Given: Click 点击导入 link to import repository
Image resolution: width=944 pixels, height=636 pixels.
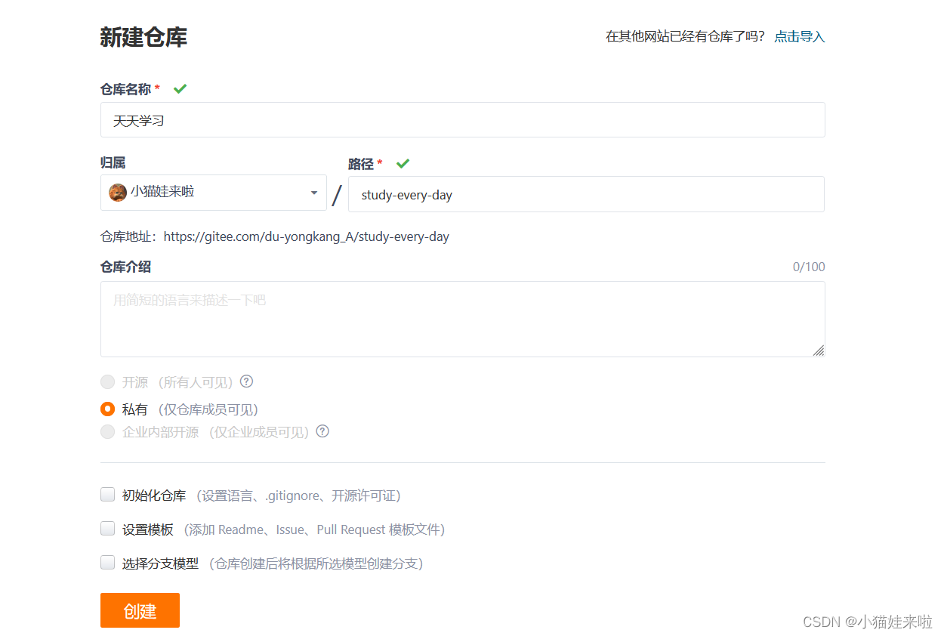Looking at the screenshot, I should tap(800, 36).
